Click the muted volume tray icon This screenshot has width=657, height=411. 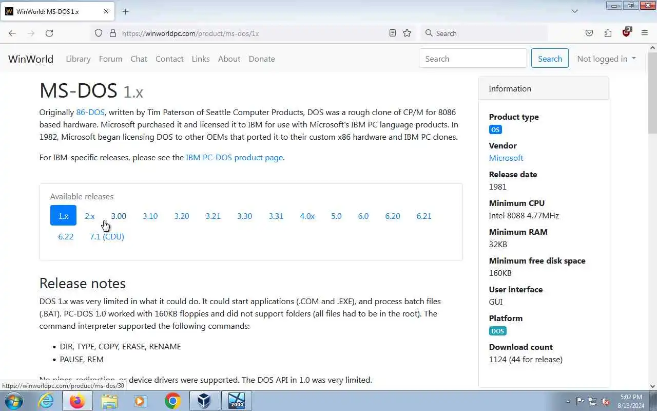605,401
